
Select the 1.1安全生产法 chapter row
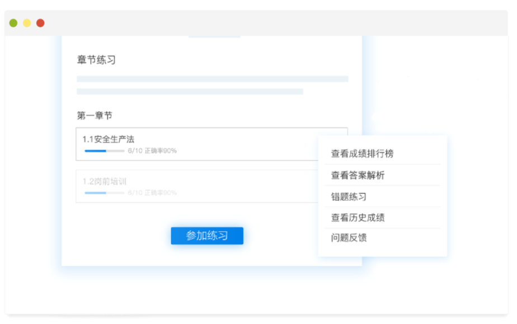pos(196,144)
